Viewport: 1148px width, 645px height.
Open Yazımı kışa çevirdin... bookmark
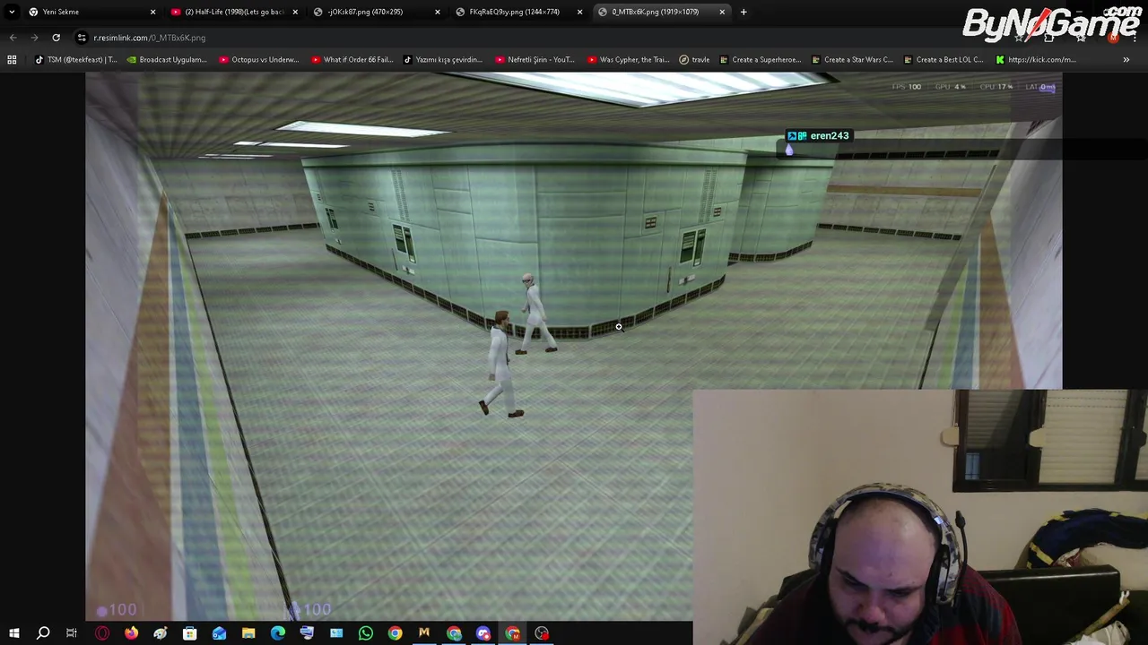point(443,60)
